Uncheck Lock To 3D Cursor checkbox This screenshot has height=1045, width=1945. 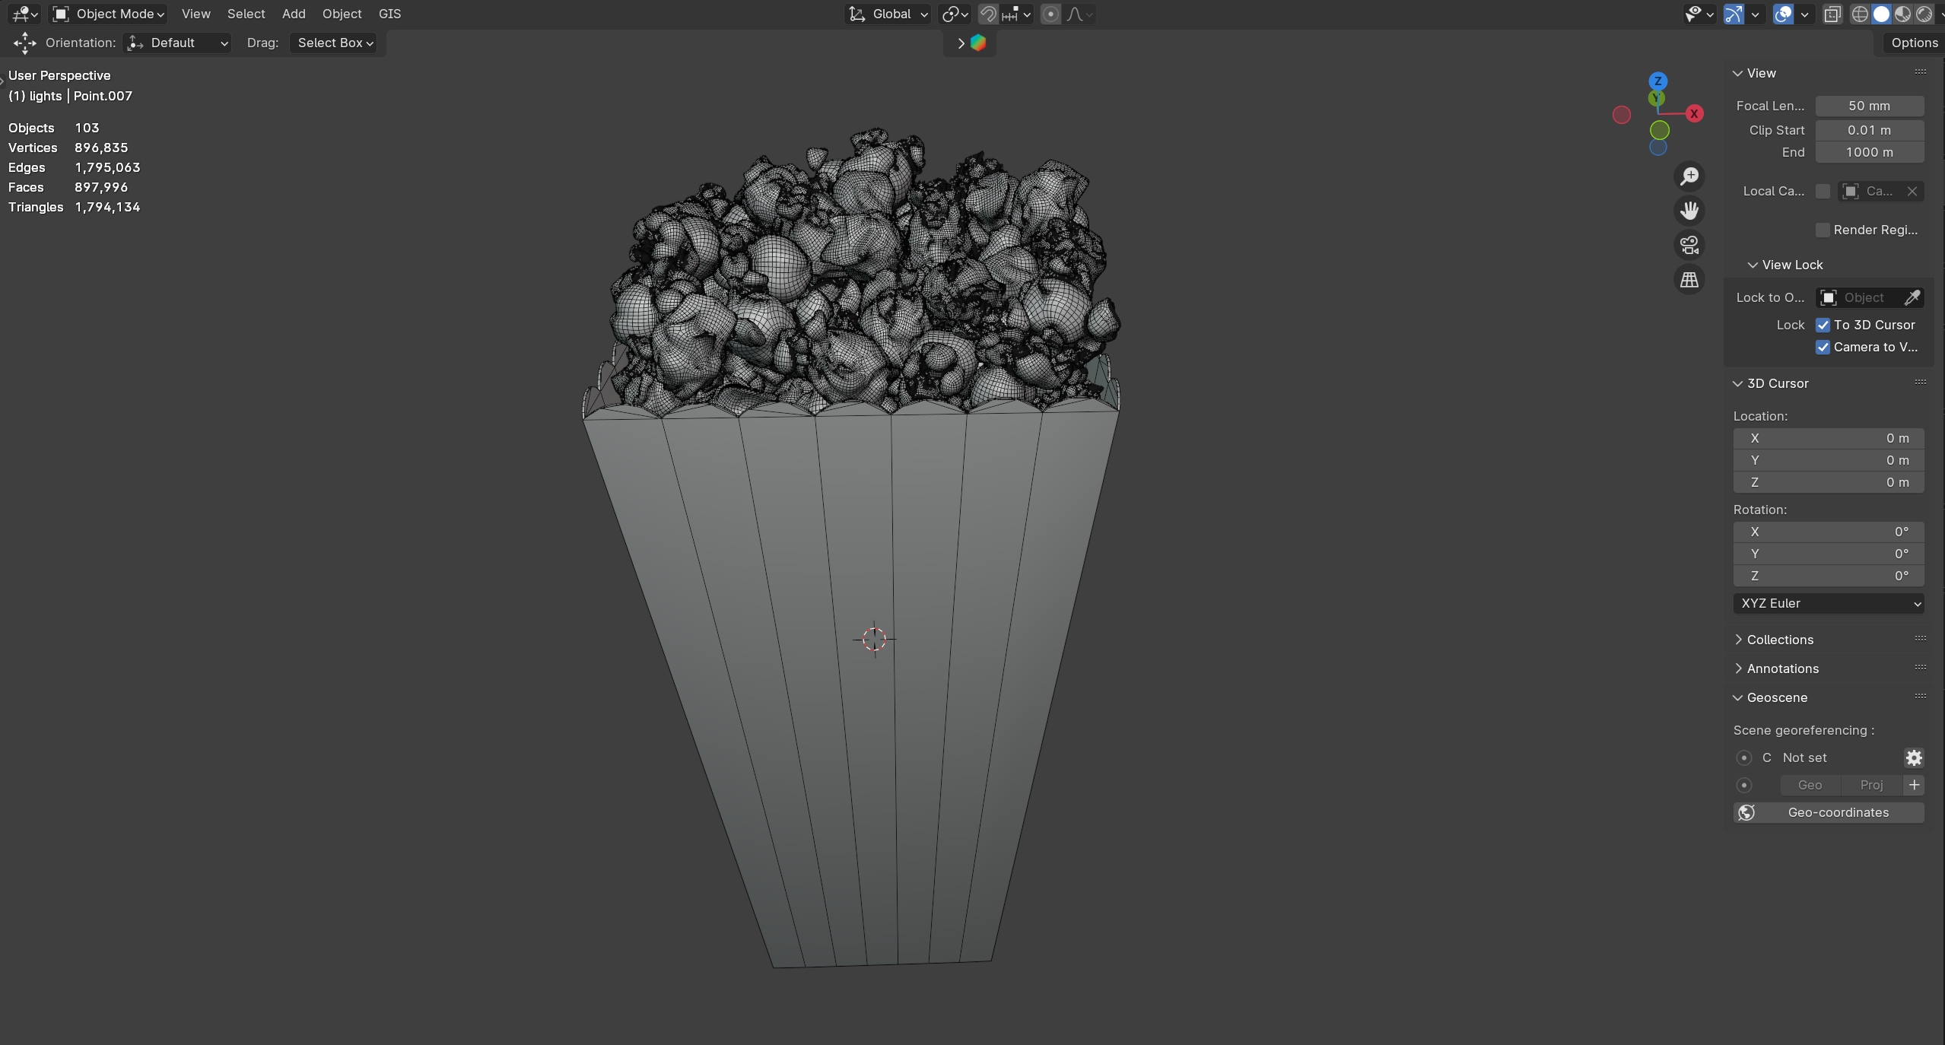(x=1823, y=325)
